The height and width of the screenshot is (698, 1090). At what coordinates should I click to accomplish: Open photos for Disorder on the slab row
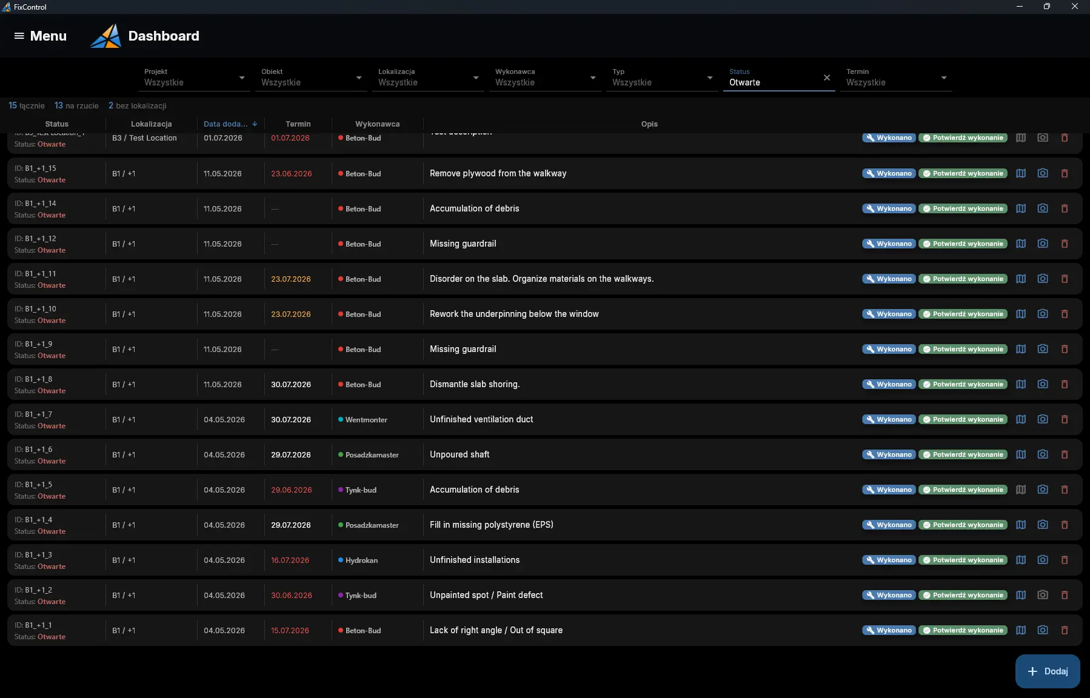tap(1043, 279)
